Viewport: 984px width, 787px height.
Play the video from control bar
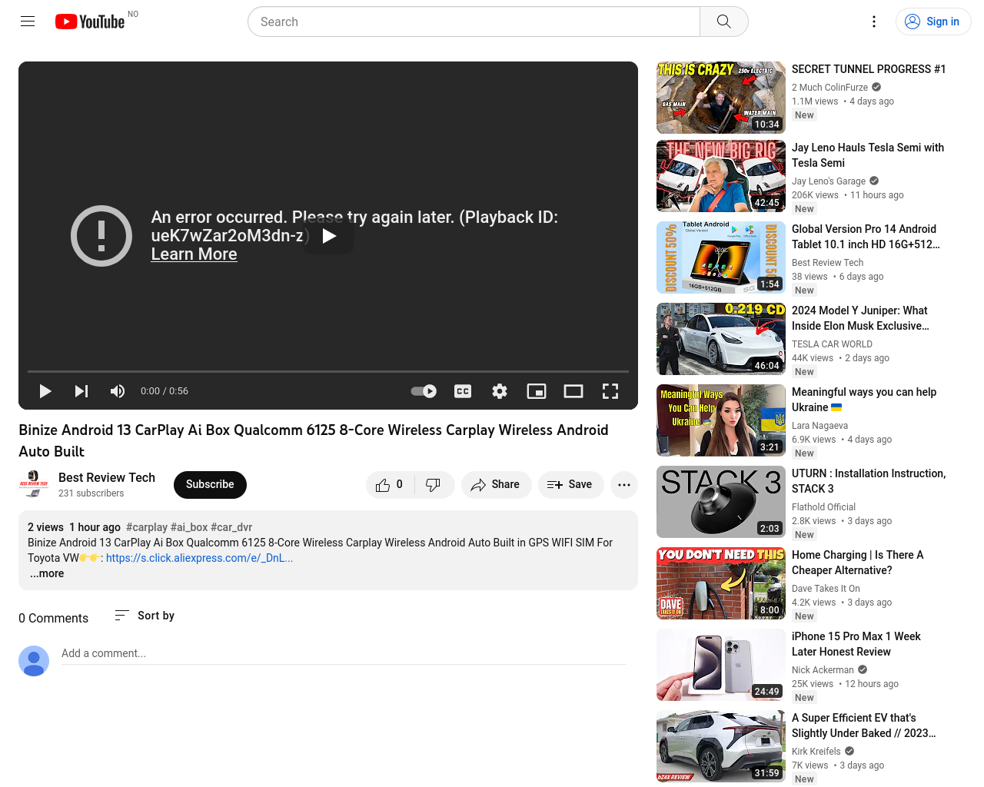[45, 391]
